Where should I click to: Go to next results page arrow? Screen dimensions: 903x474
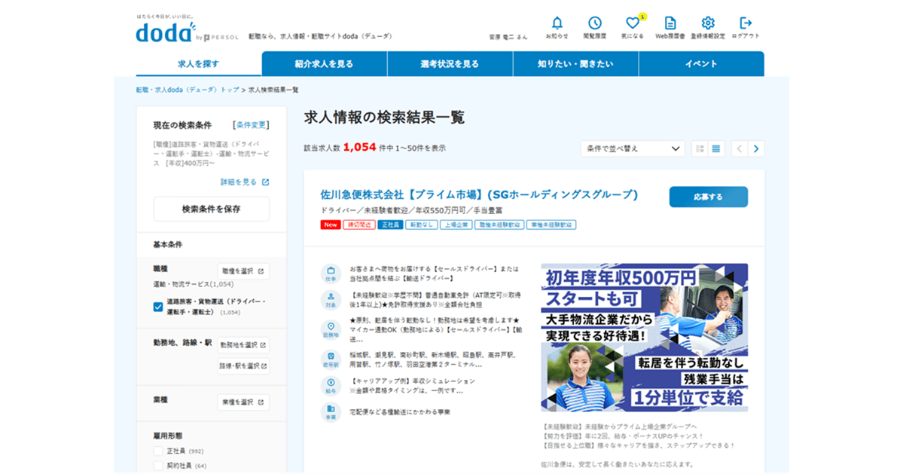(x=756, y=148)
